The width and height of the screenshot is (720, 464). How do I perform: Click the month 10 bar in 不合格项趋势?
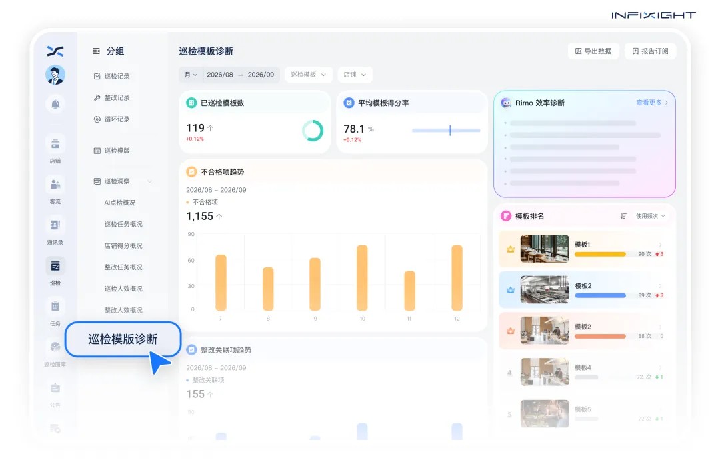[362, 278]
